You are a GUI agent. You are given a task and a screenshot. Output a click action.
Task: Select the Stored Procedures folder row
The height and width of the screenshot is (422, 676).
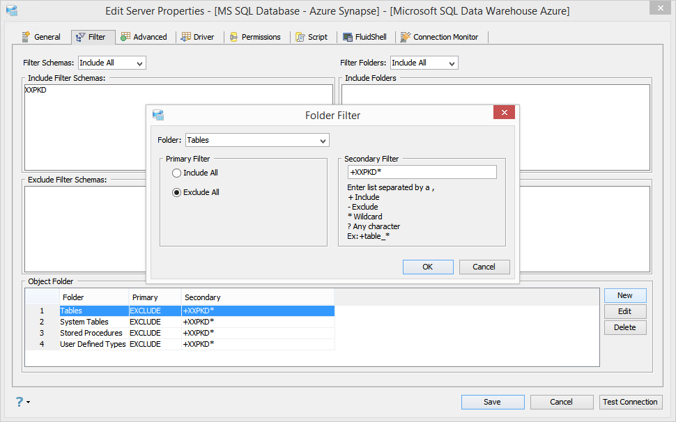[x=180, y=333]
